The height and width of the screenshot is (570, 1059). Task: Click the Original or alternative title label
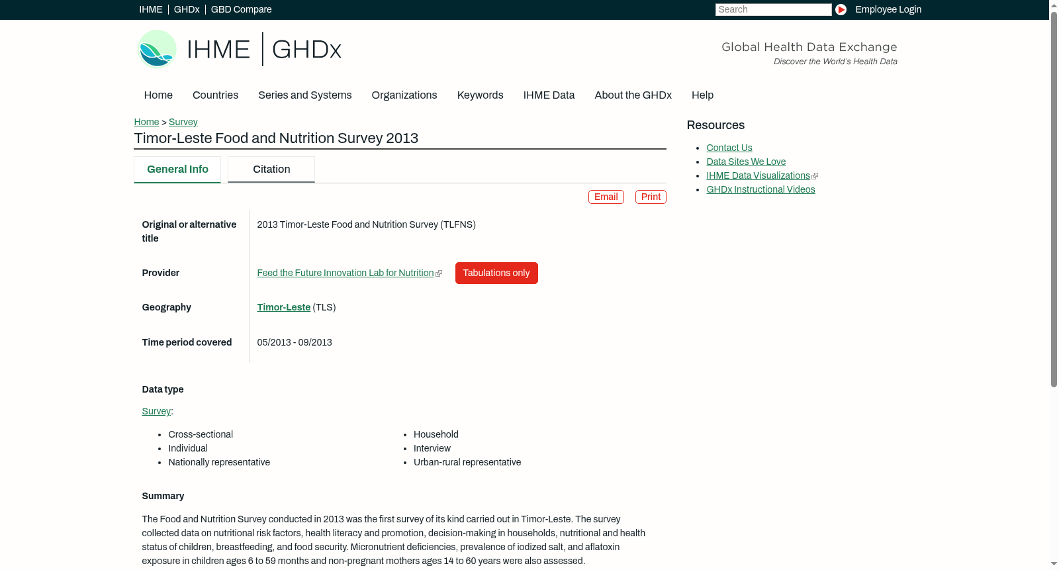point(189,232)
